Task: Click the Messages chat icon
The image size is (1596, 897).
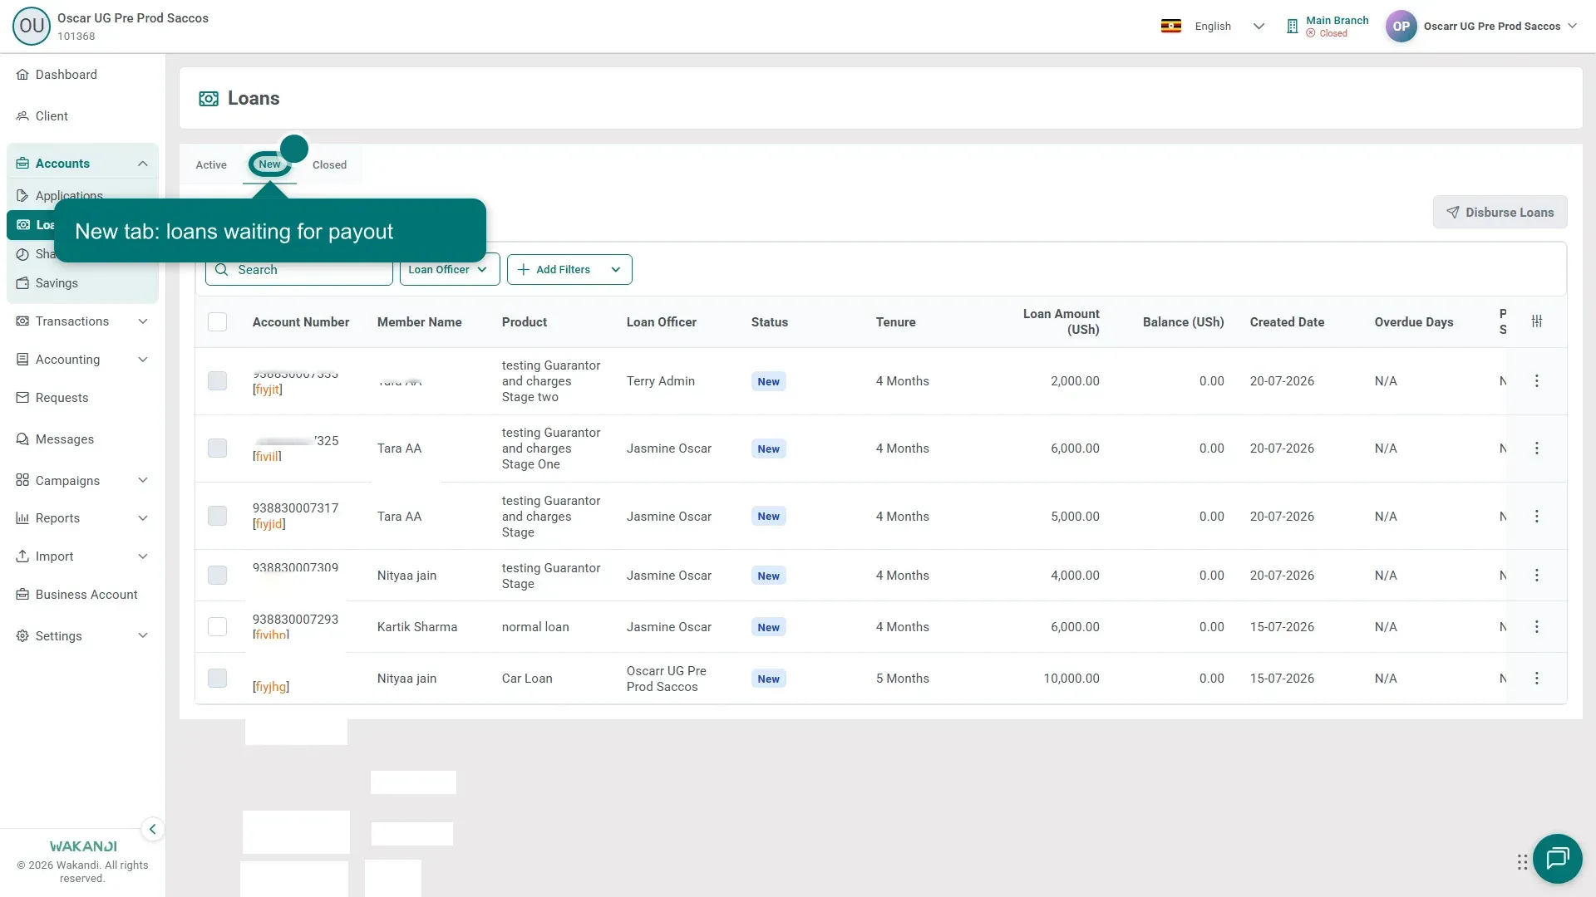Action: (x=22, y=439)
